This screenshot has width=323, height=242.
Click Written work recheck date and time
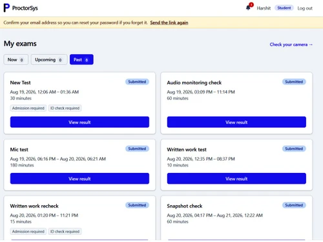tap(44, 216)
